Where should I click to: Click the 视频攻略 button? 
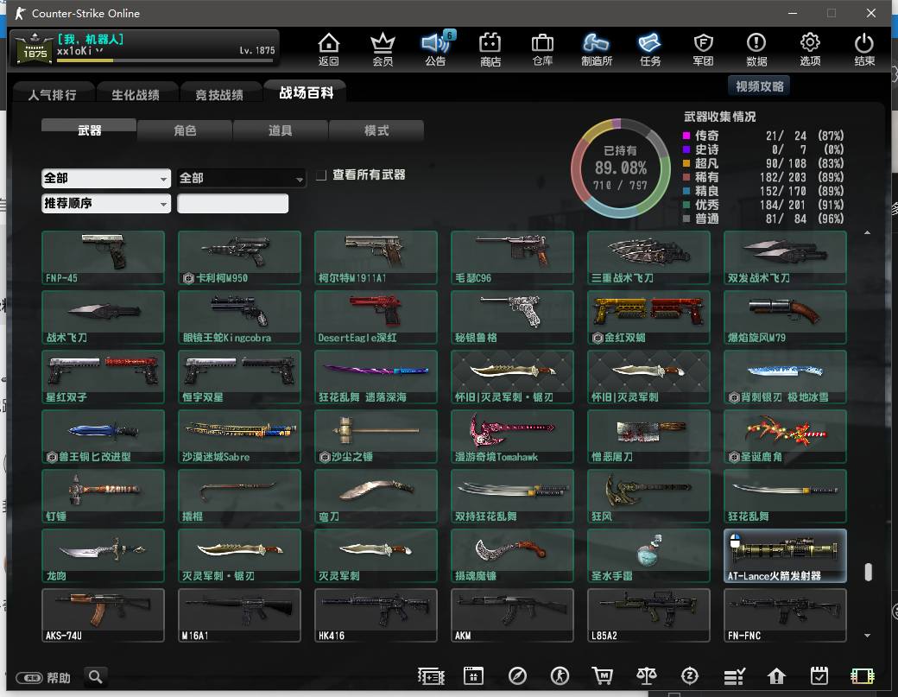(759, 86)
